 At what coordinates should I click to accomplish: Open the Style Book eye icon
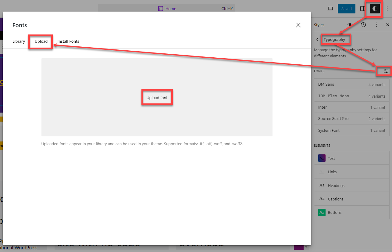[x=350, y=25]
